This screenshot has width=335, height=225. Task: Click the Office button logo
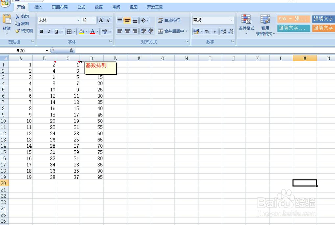[x=5, y=3]
